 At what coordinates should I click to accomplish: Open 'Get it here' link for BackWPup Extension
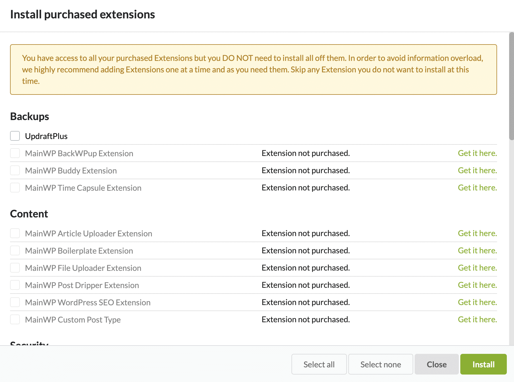477,153
